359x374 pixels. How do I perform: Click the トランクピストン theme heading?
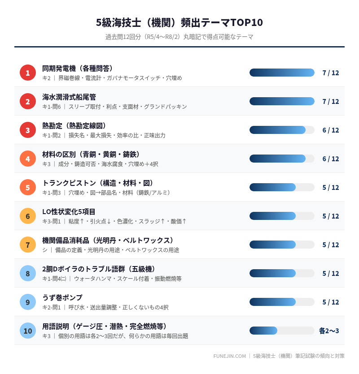coord(98,183)
